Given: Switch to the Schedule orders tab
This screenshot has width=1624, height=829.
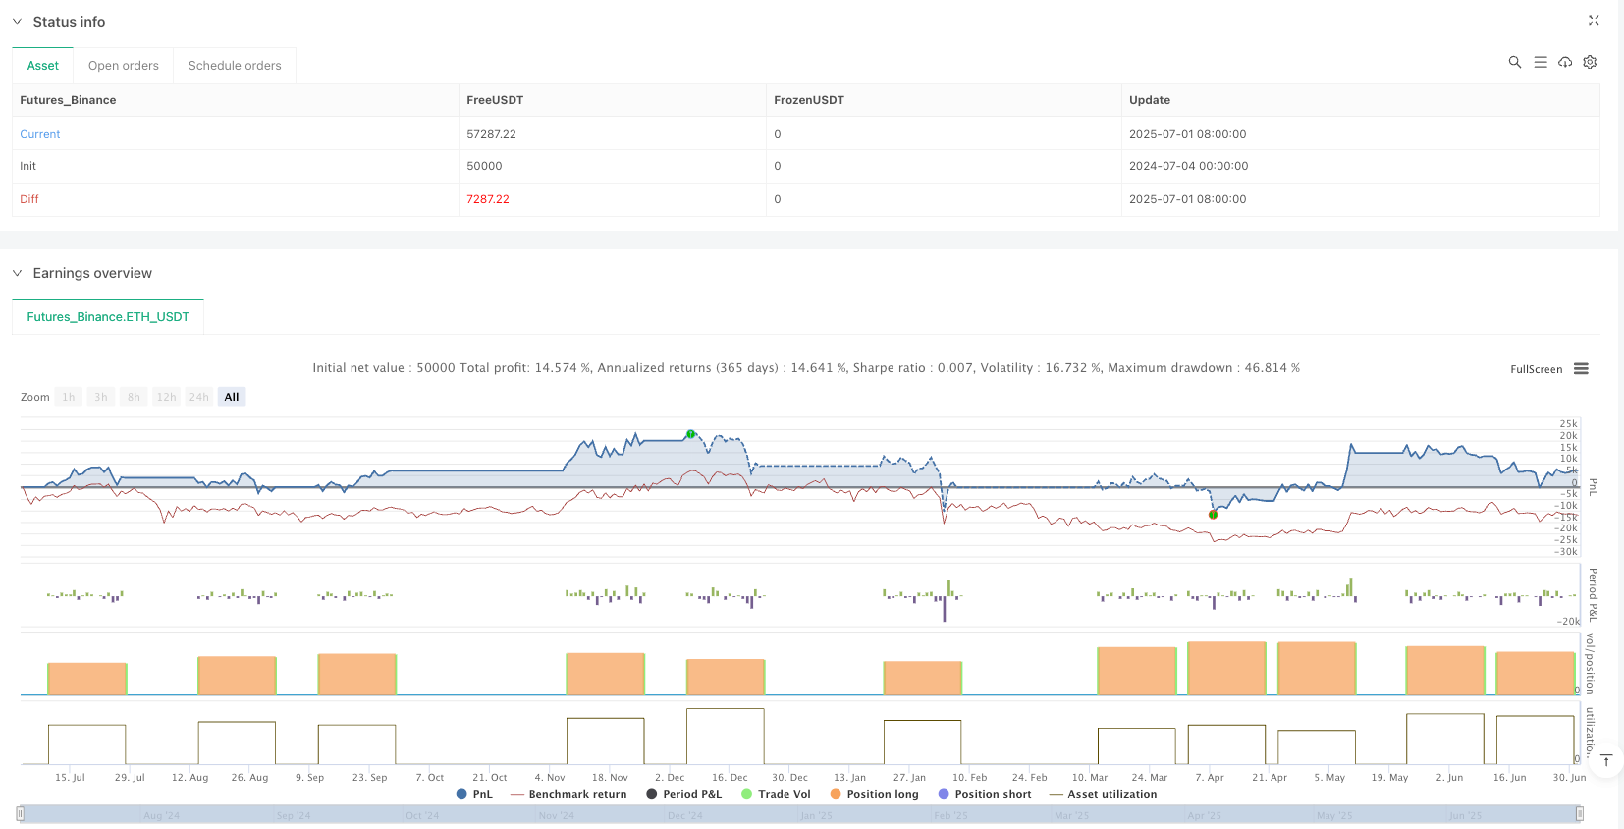Looking at the screenshot, I should [x=235, y=66].
